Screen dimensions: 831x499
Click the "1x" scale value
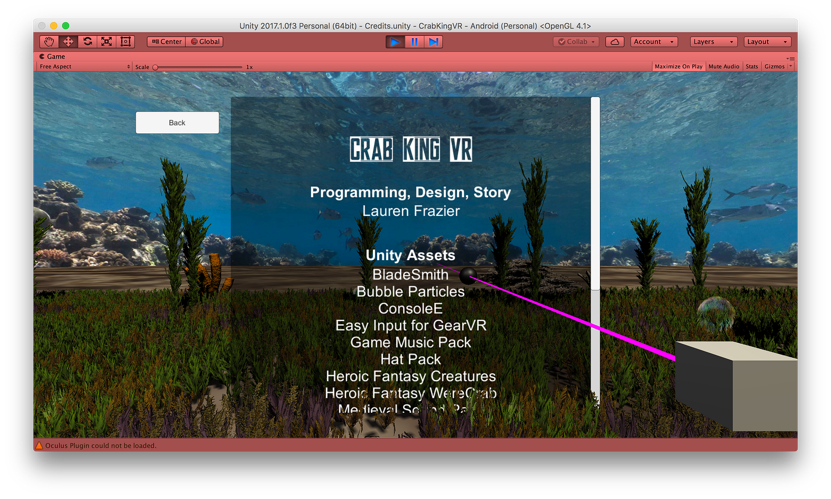[x=249, y=67]
